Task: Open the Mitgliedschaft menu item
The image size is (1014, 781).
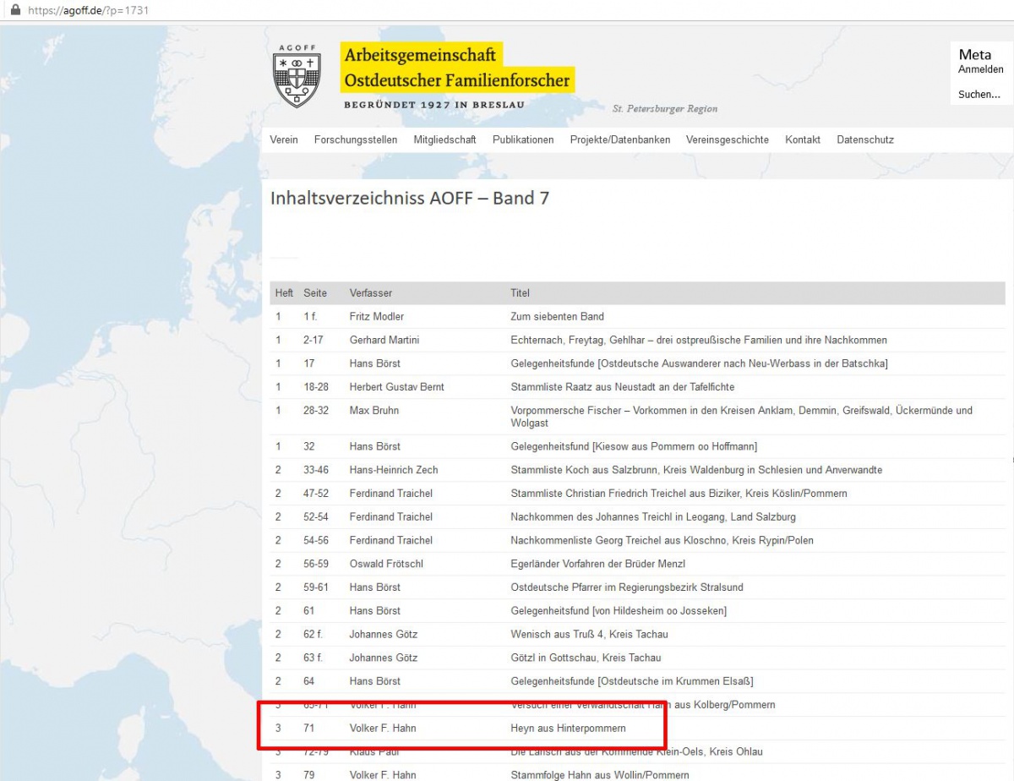Action: coord(444,139)
